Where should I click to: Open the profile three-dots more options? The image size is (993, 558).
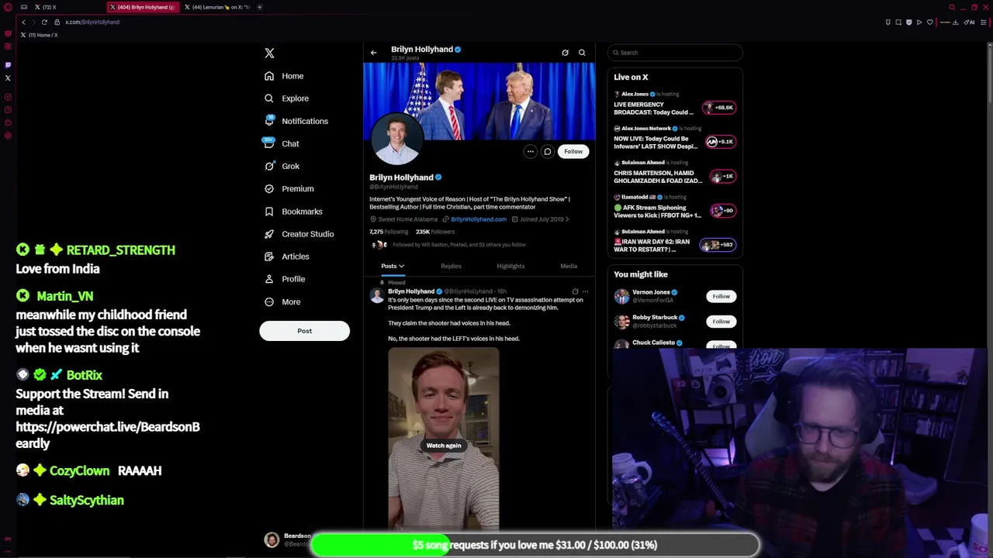pyautogui.click(x=530, y=152)
